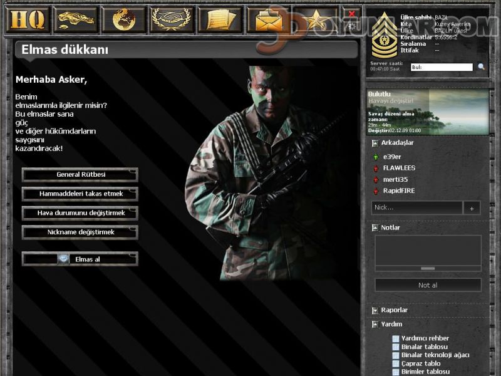This screenshot has width=501, height=376.
Task: Click the magnifier search icon
Action: click(x=481, y=66)
